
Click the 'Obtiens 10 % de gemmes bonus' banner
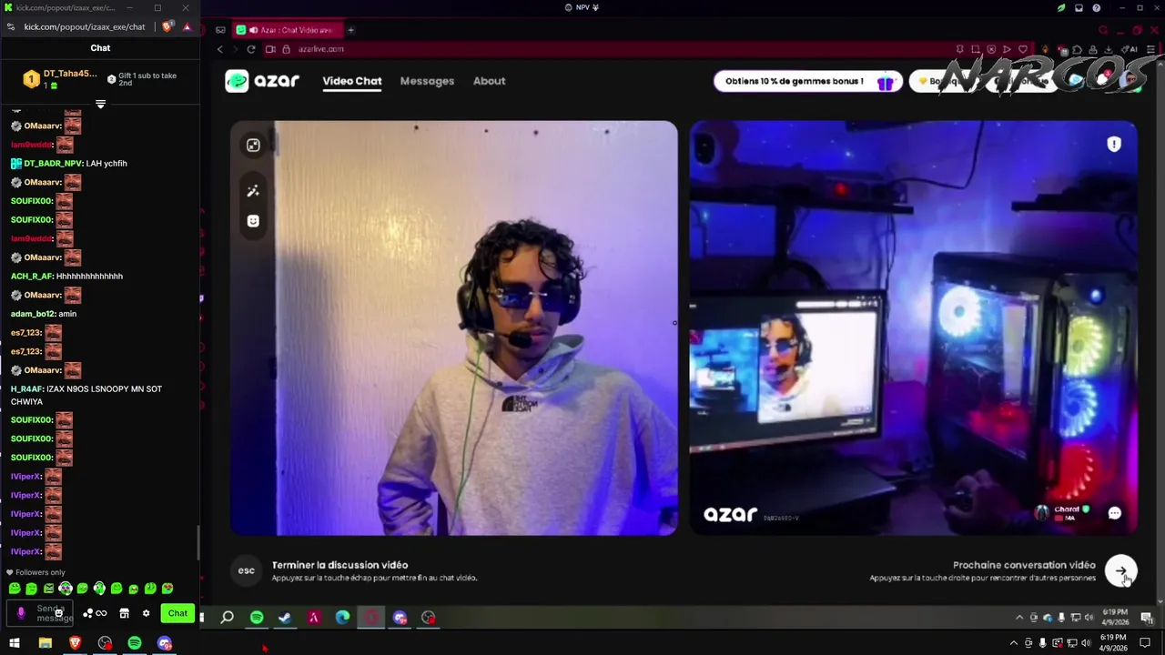[x=807, y=81]
